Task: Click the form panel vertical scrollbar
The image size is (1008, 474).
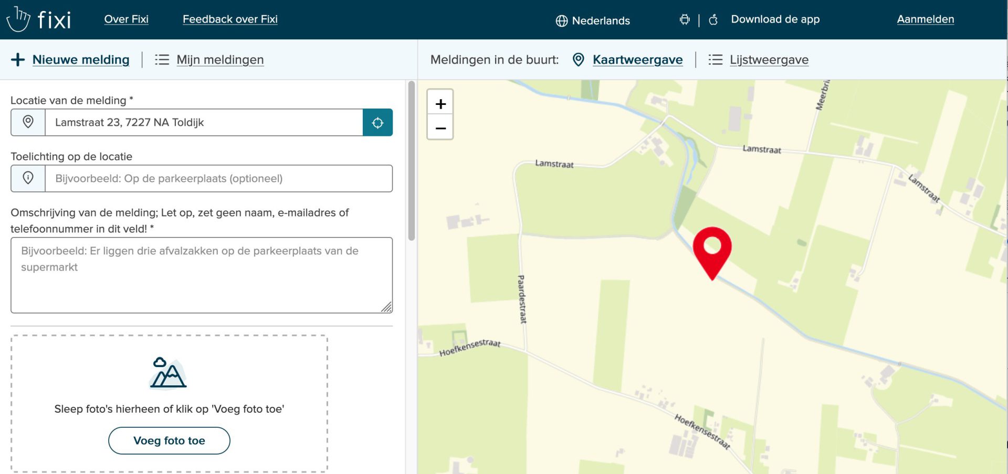Action: click(x=412, y=160)
